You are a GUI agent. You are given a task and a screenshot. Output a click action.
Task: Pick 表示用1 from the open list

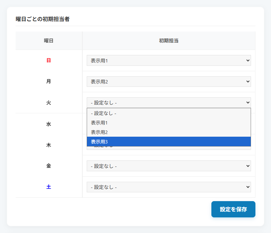pyautogui.click(x=169, y=122)
